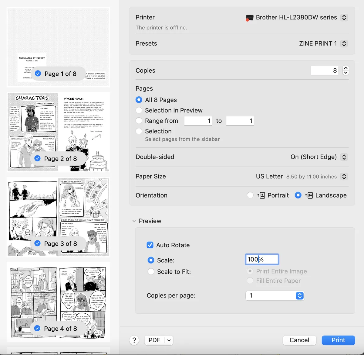
Task: Click the Range to end field
Action: tap(240, 121)
